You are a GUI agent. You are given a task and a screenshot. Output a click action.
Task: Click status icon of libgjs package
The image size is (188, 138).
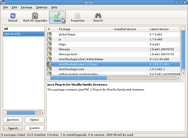(x=49, y=44)
